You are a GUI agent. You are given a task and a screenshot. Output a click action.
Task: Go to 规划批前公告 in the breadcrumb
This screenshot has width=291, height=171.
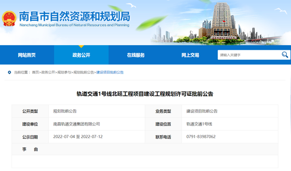pyautogui.click(x=84, y=73)
